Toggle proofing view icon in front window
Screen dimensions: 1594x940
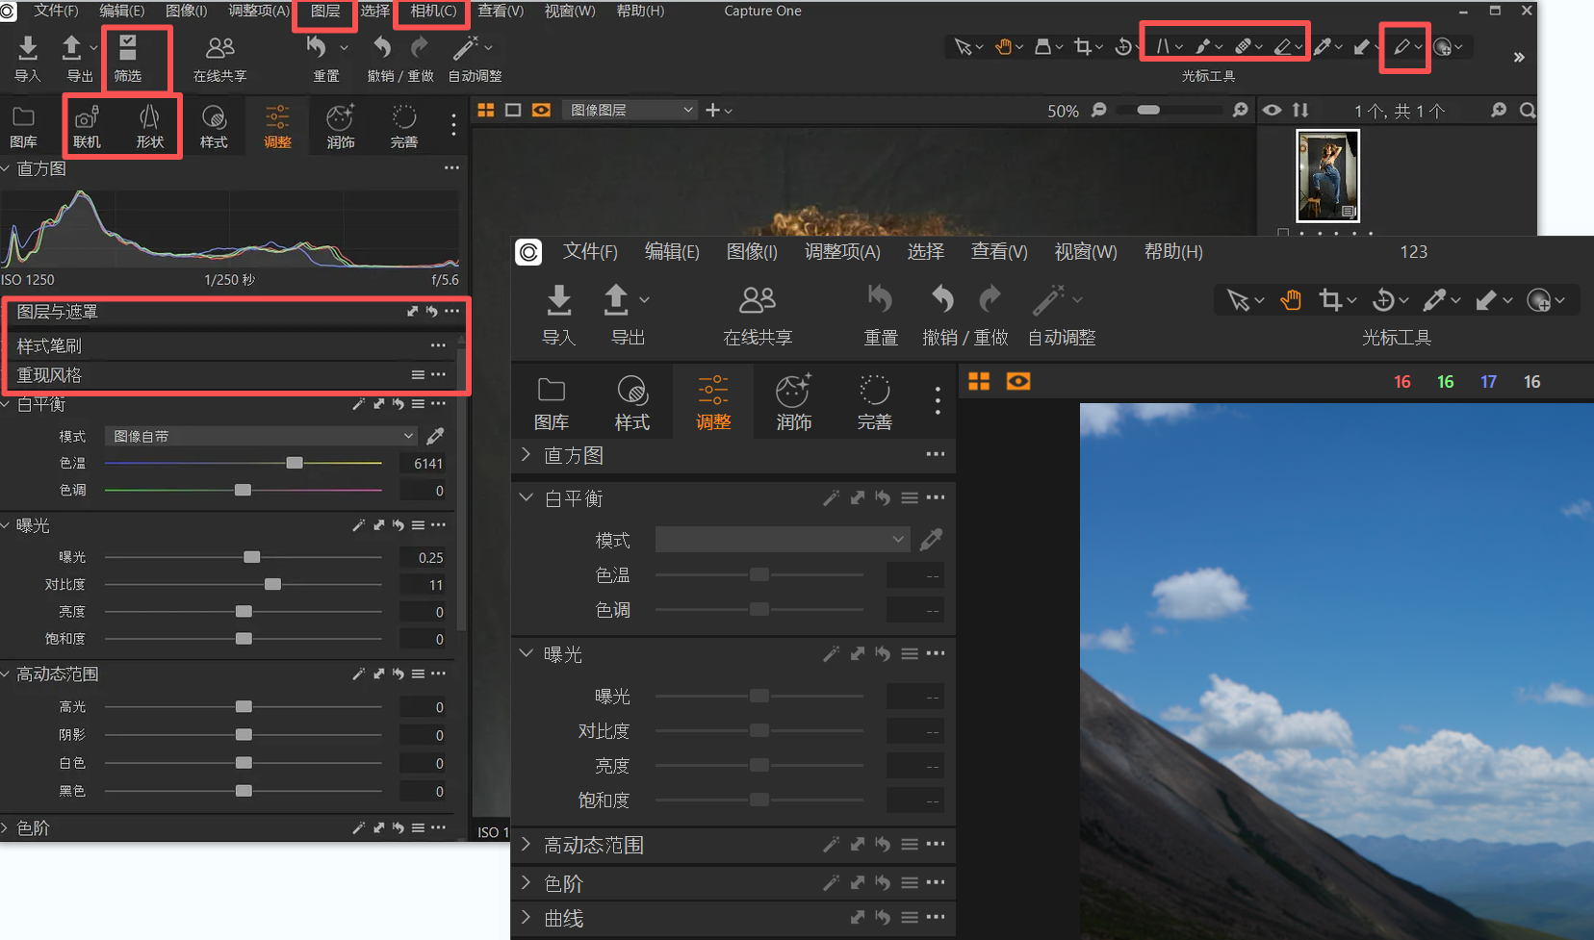pyautogui.click(x=1018, y=382)
